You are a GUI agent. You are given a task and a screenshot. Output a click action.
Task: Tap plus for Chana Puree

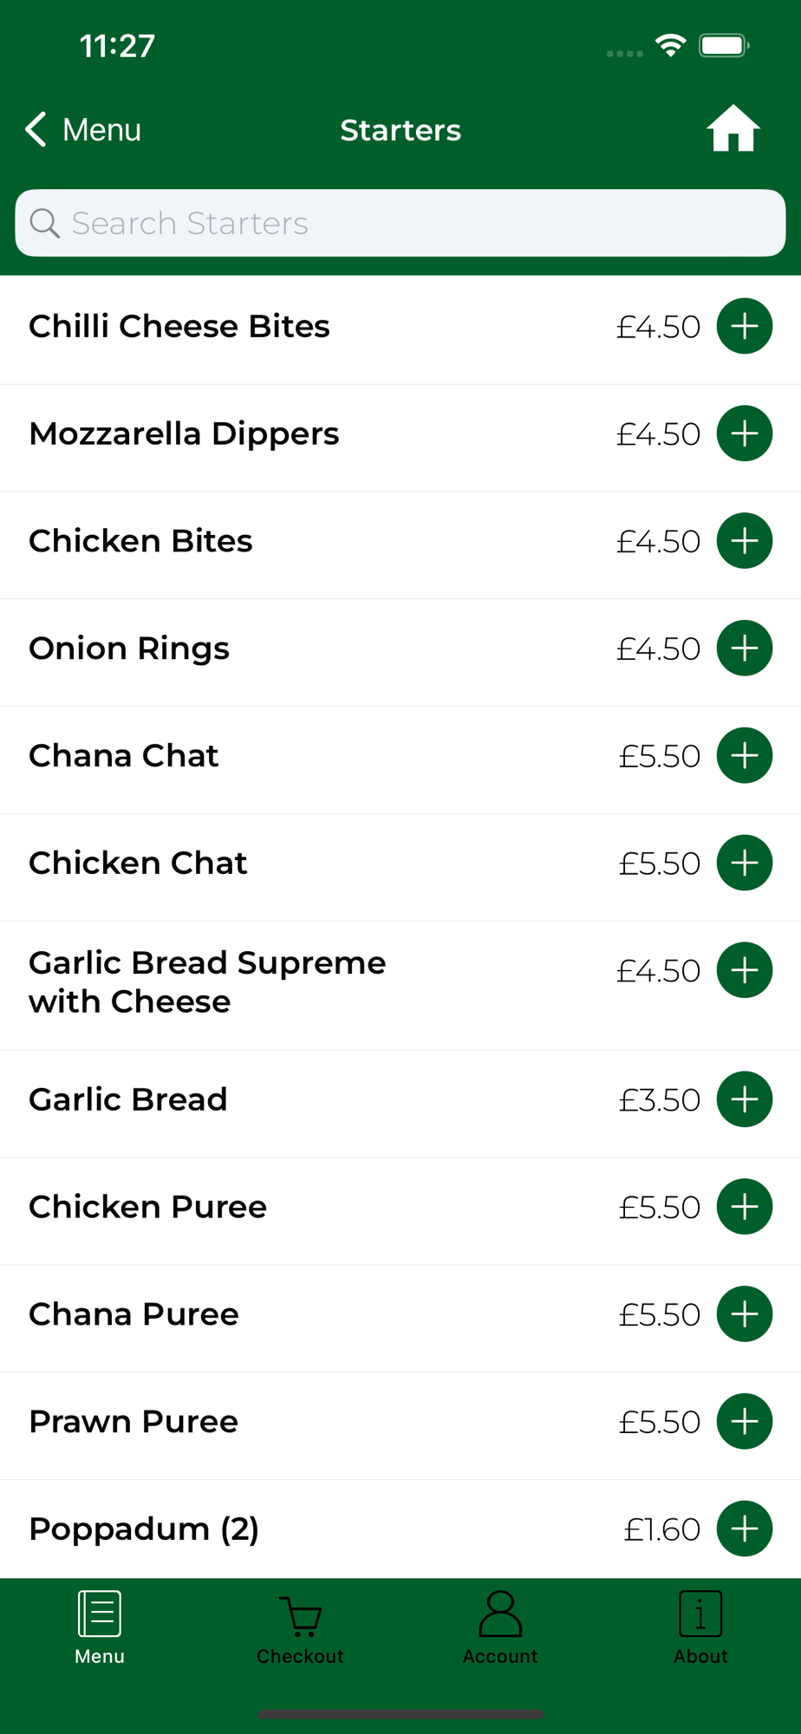[x=744, y=1314]
